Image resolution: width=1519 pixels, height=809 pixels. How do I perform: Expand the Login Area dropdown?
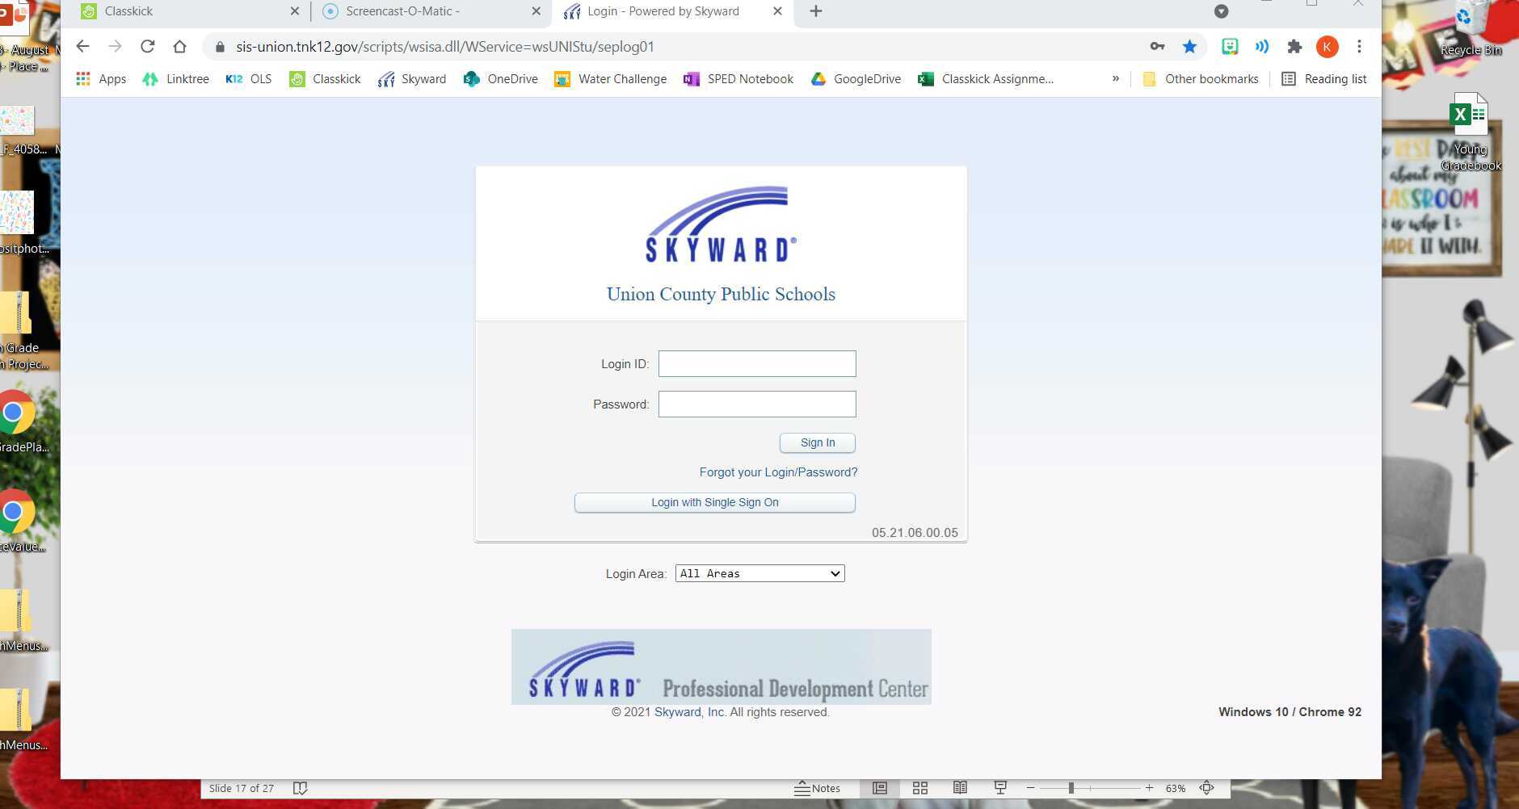coord(759,573)
